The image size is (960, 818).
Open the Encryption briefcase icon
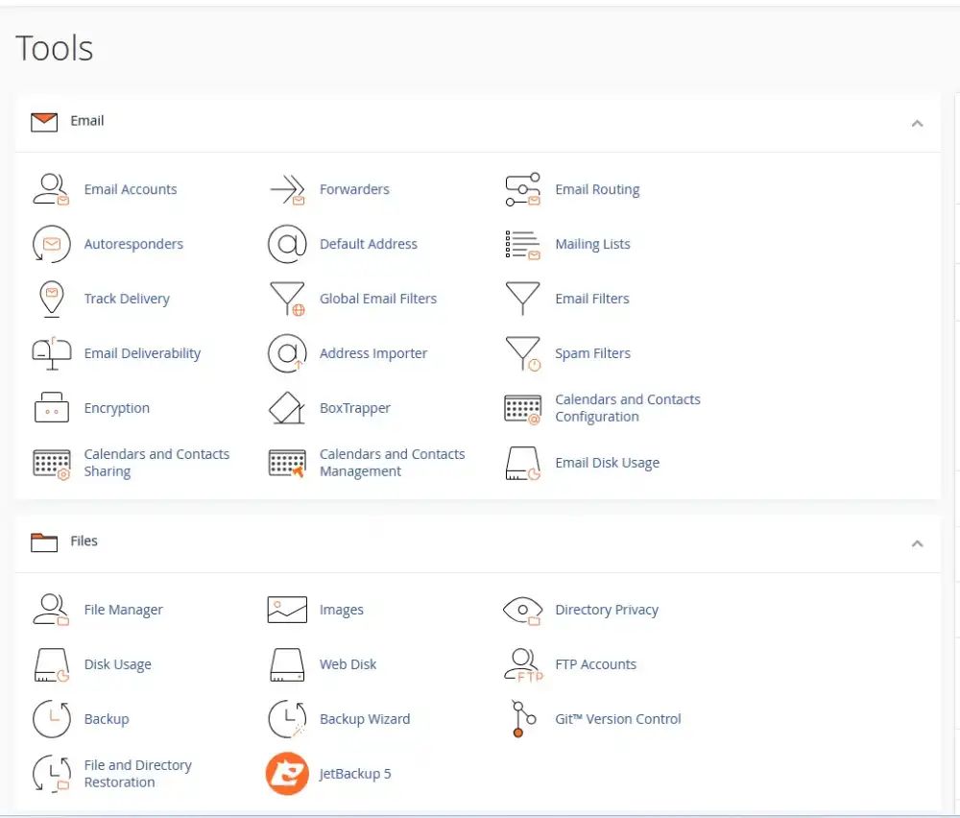pos(51,407)
